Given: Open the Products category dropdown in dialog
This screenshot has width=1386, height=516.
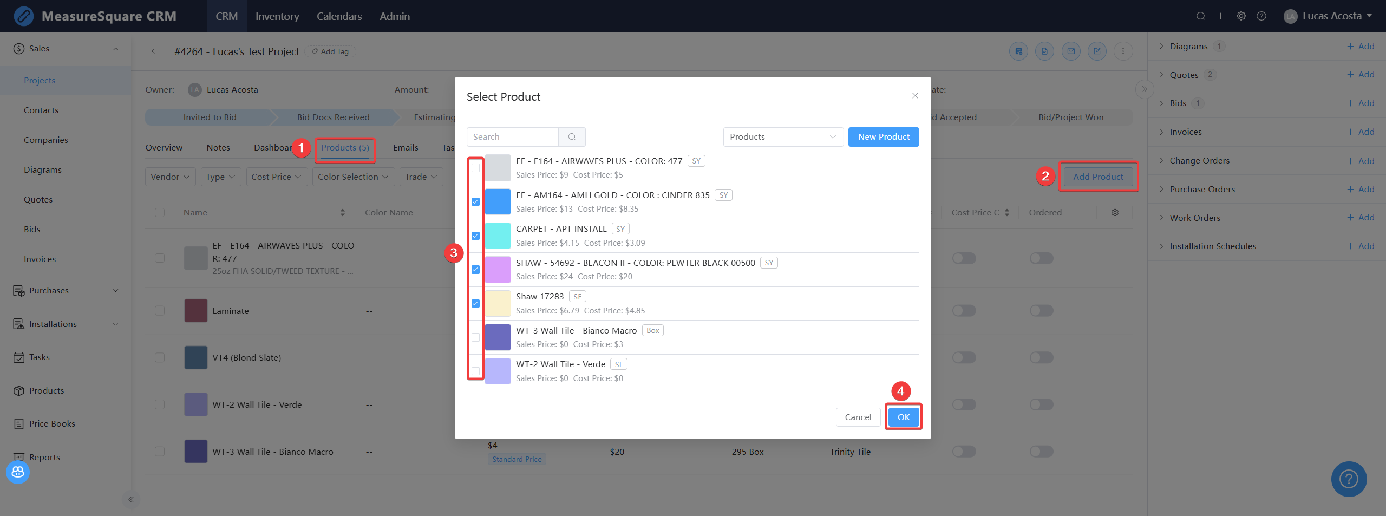Looking at the screenshot, I should point(783,137).
